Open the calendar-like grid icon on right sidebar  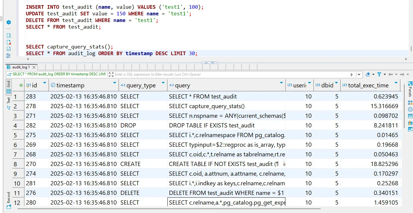click(x=410, y=123)
